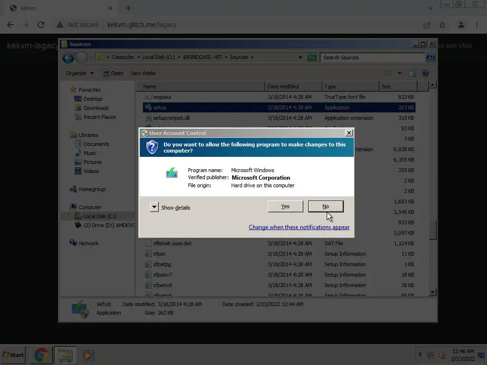Click $WINDOWS.~BT in address breadcrumb
487x365 pixels.
pos(203,57)
